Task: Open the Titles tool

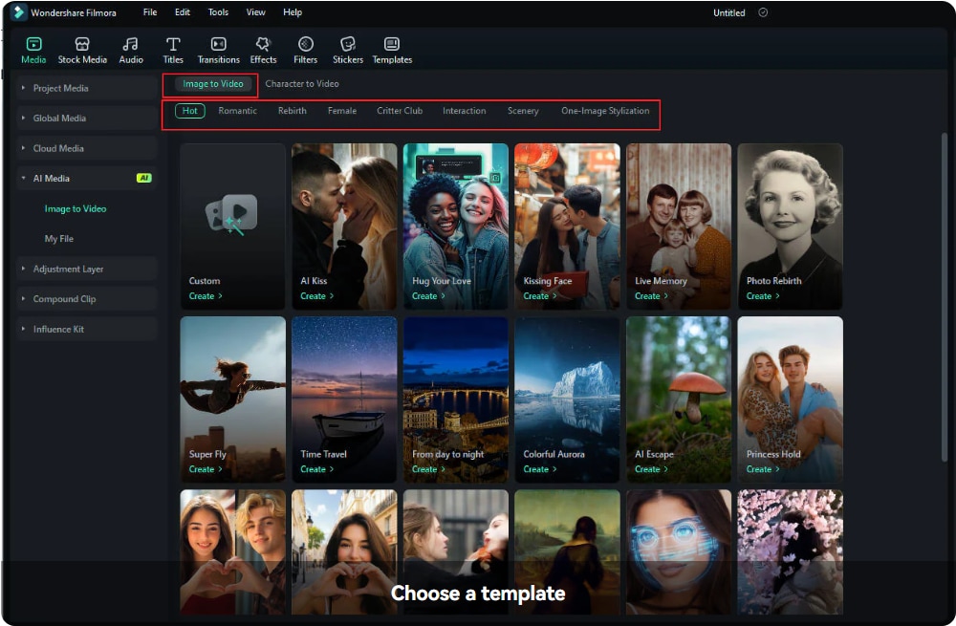Action: coord(173,50)
